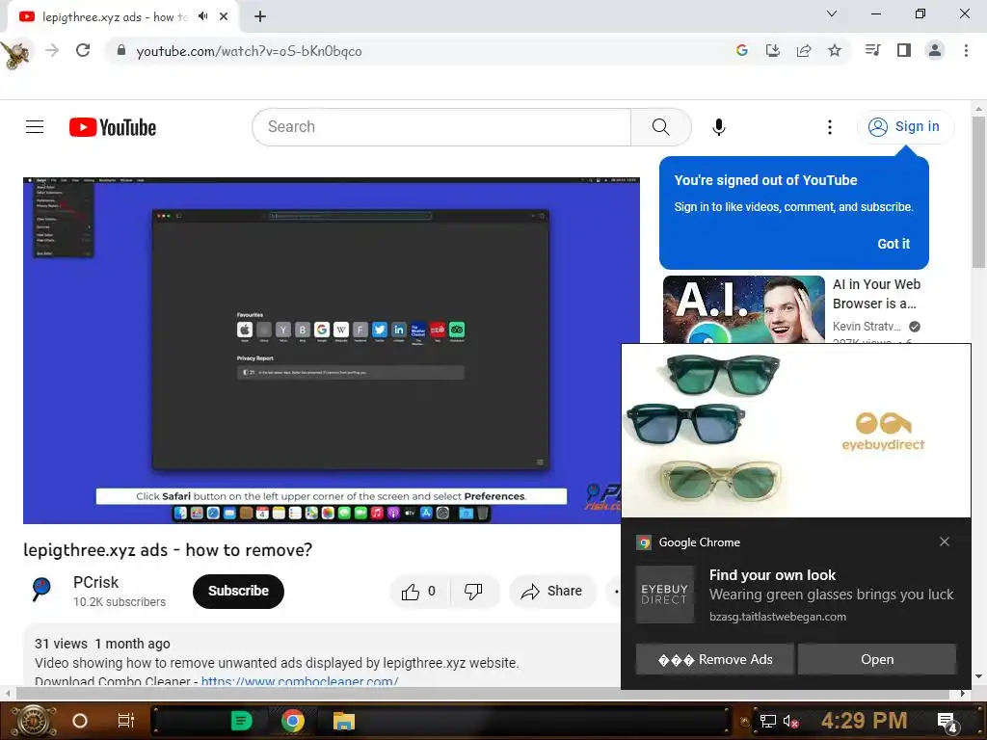Open Chrome three-dot menu
The height and width of the screenshot is (740, 987).
pyautogui.click(x=966, y=50)
